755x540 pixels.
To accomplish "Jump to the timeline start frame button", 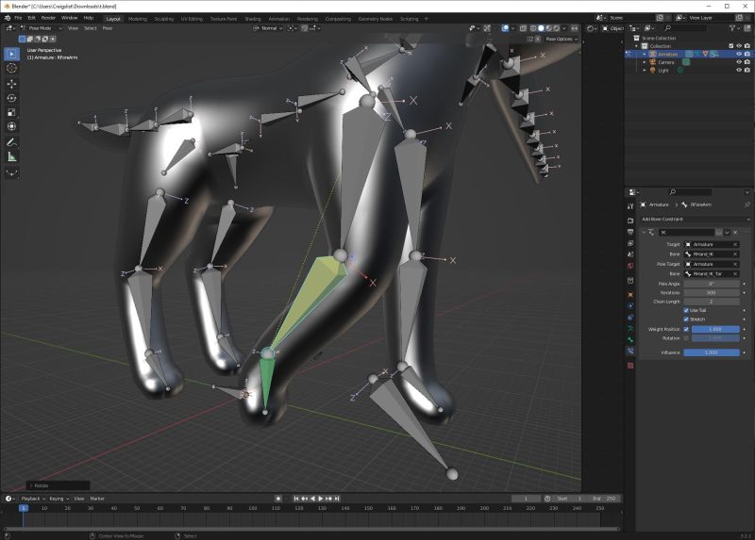I will (x=296, y=499).
